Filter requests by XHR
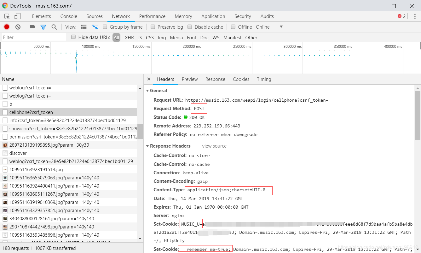The height and width of the screenshot is (253, 421). 129,37
